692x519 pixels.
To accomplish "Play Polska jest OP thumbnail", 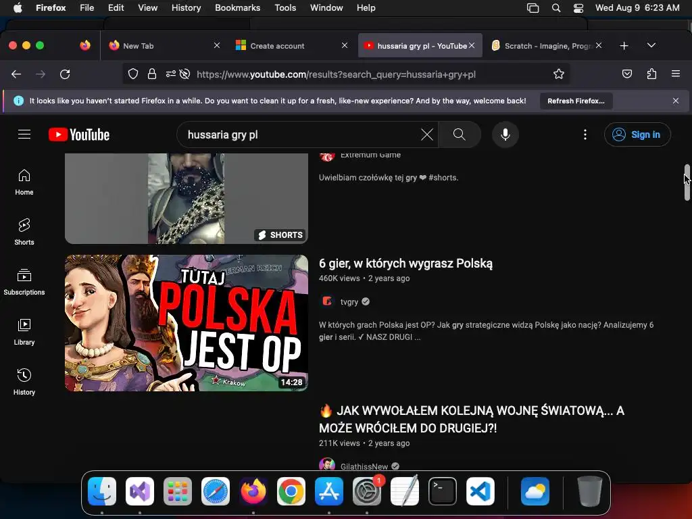I will (x=187, y=323).
